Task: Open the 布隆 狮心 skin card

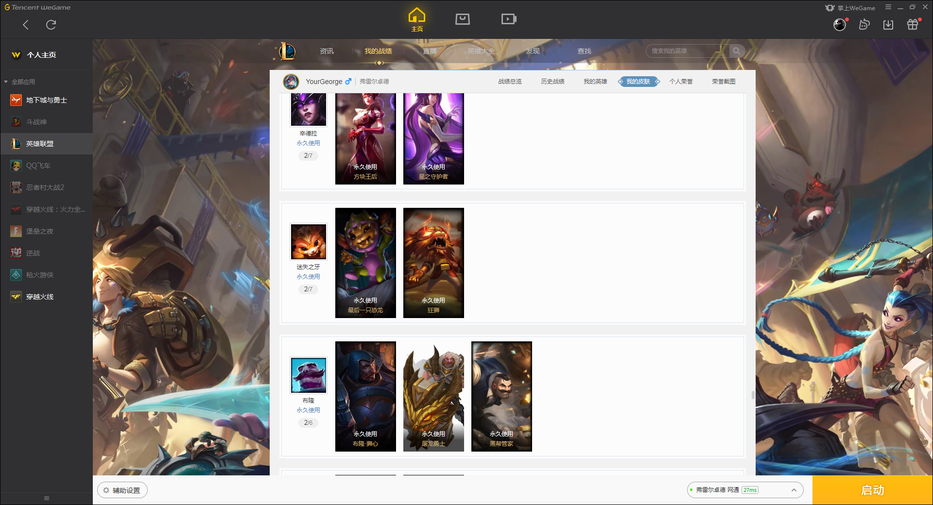Action: coord(365,397)
